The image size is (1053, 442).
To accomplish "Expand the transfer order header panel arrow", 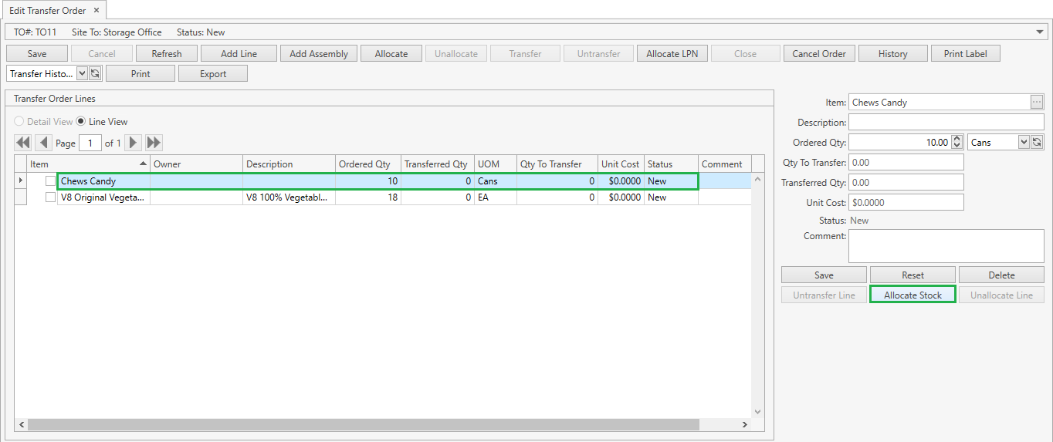I will (x=1040, y=32).
